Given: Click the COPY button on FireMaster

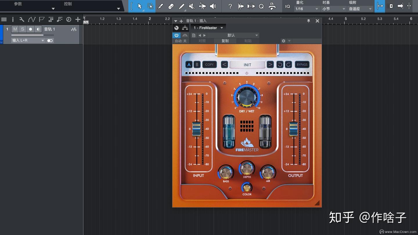Looking at the screenshot, I should [209, 64].
